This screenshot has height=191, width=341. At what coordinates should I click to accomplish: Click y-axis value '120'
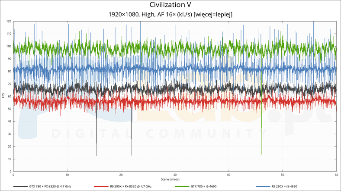click(x=9, y=22)
